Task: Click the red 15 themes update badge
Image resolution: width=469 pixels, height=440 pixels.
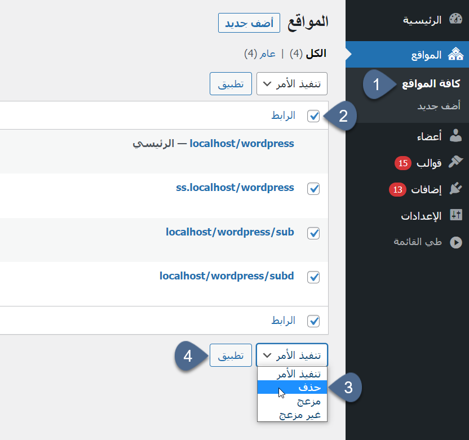Action: (402, 163)
